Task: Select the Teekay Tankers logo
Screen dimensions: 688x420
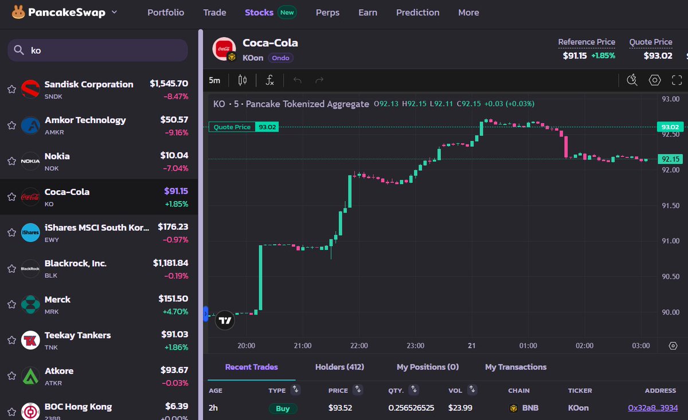Action: point(30,340)
